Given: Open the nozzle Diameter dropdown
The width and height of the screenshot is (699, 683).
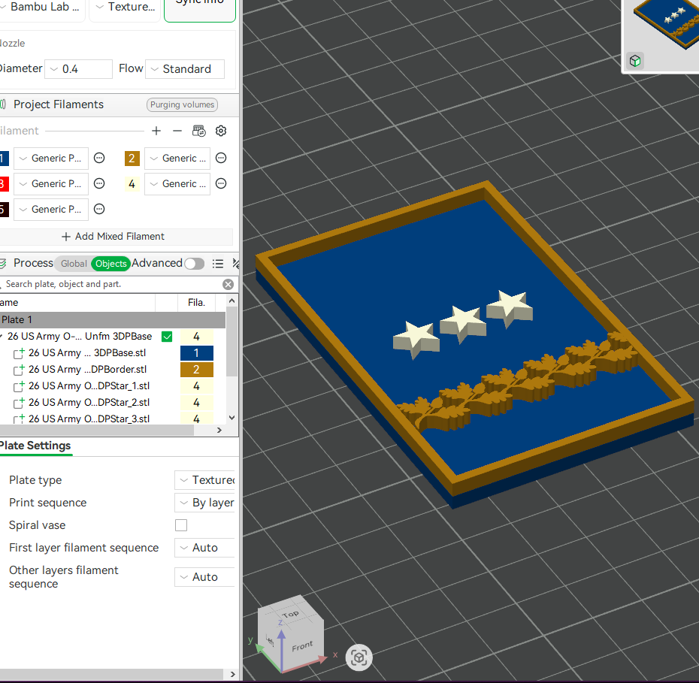Looking at the screenshot, I should click(x=78, y=69).
